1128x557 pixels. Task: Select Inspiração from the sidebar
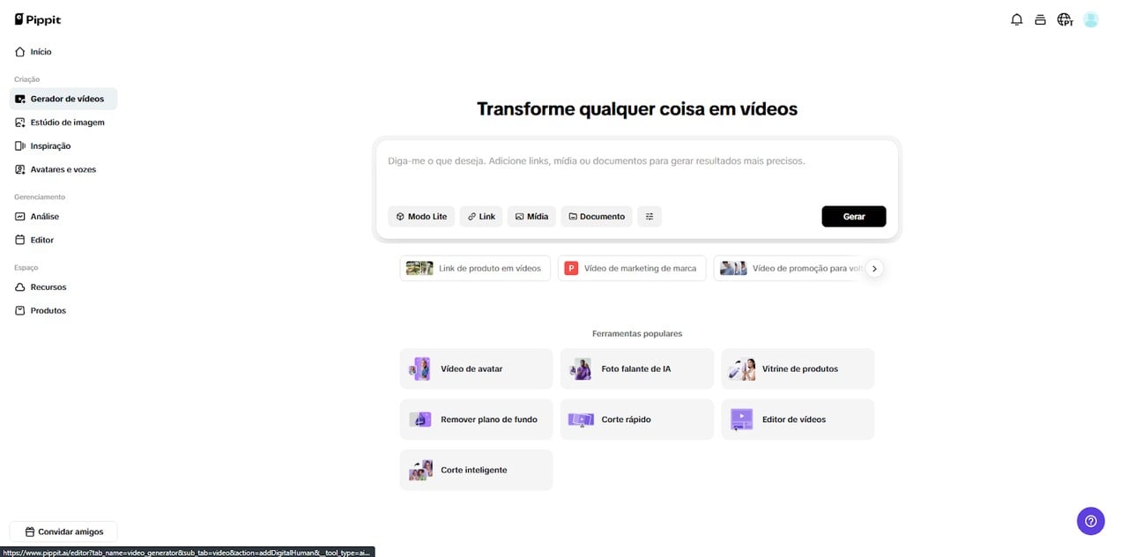50,146
